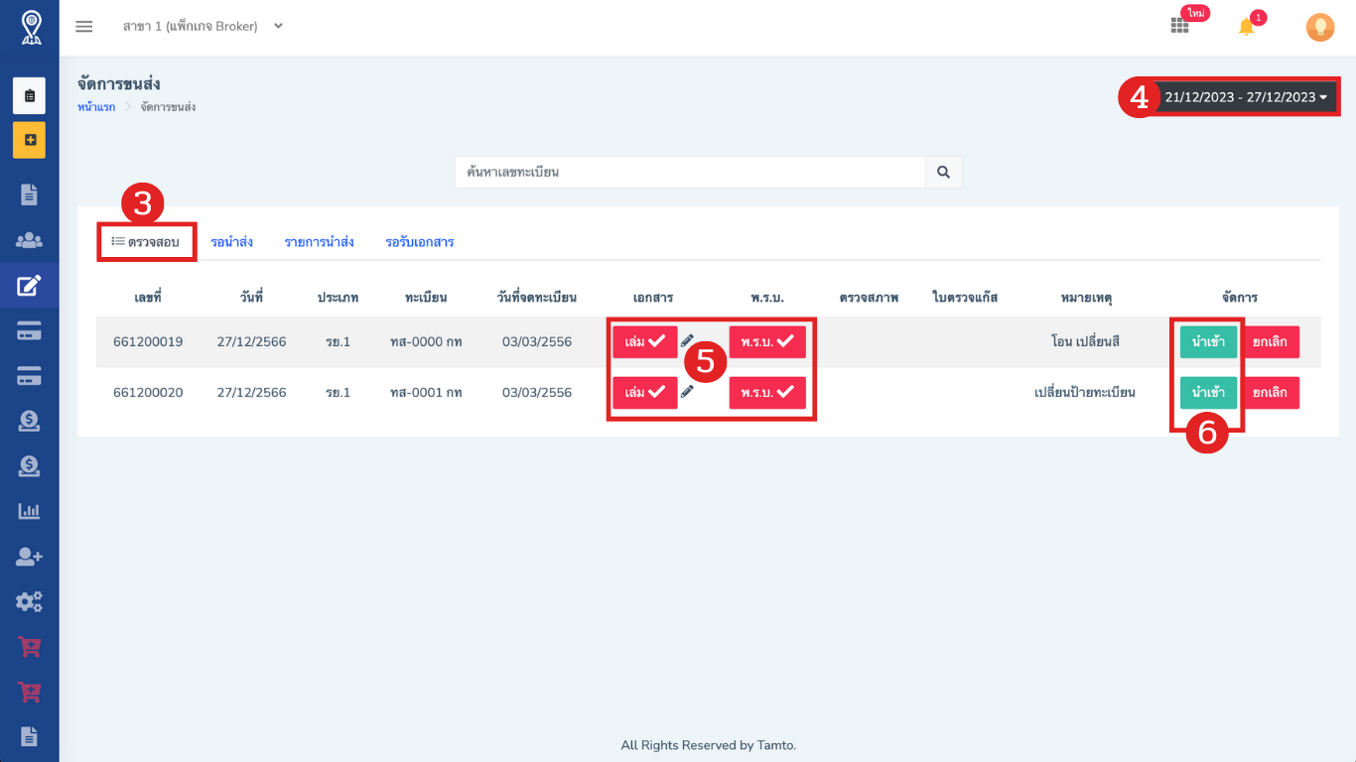Open the document icon below the yellow plus
The image size is (1356, 762).
pyautogui.click(x=29, y=194)
